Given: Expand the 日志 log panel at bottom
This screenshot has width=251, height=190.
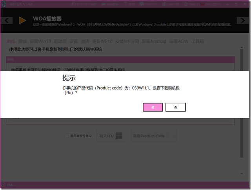Looking at the screenshot, I should 4,184.
